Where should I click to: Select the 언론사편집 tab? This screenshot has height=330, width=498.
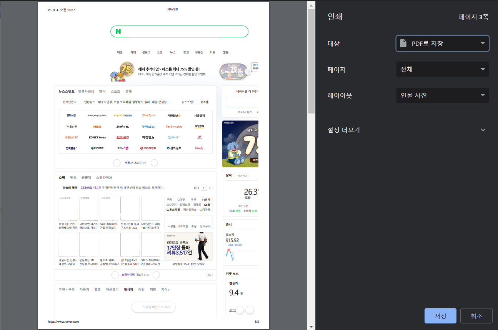pos(86,92)
